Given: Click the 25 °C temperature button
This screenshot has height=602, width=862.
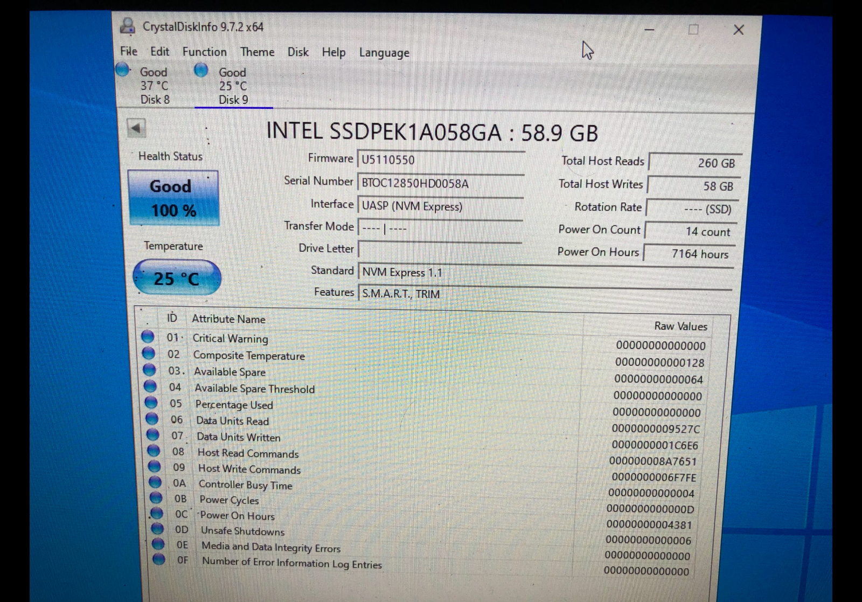Looking at the screenshot, I should 177,278.
